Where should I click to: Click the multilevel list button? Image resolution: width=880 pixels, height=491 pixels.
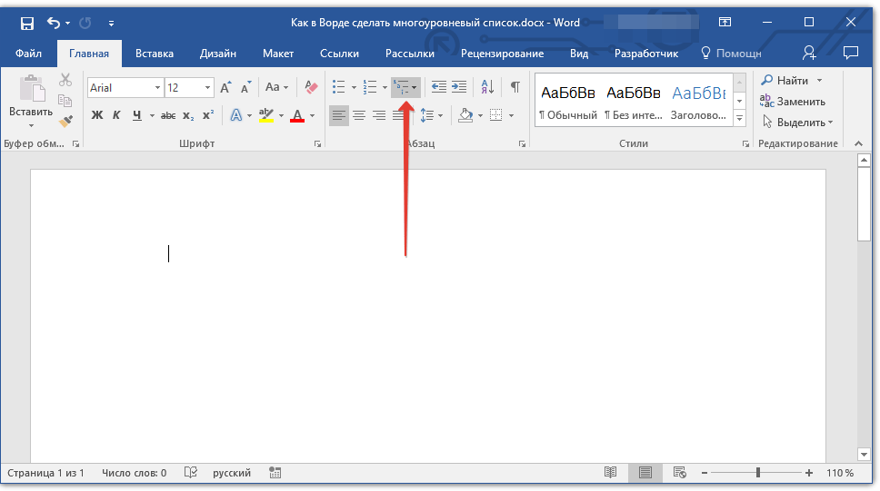point(400,87)
